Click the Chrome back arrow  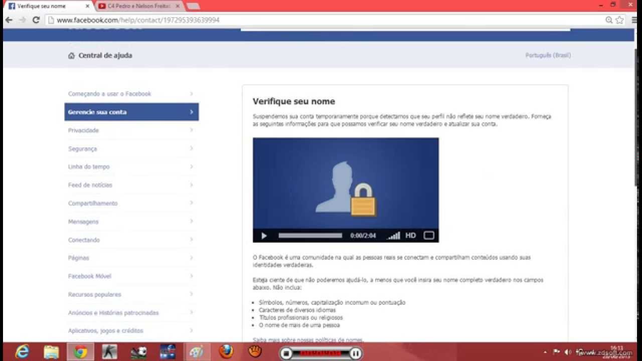[x=9, y=20]
